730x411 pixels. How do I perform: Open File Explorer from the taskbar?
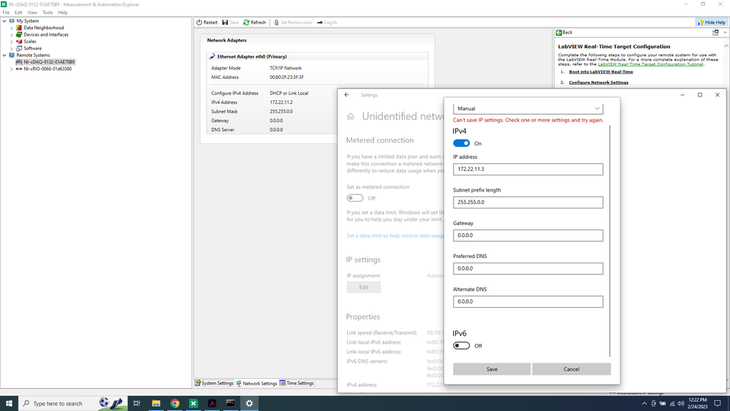[156, 403]
